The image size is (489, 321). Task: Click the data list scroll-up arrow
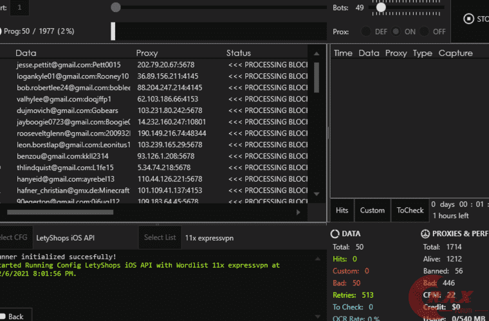[x=316, y=53]
